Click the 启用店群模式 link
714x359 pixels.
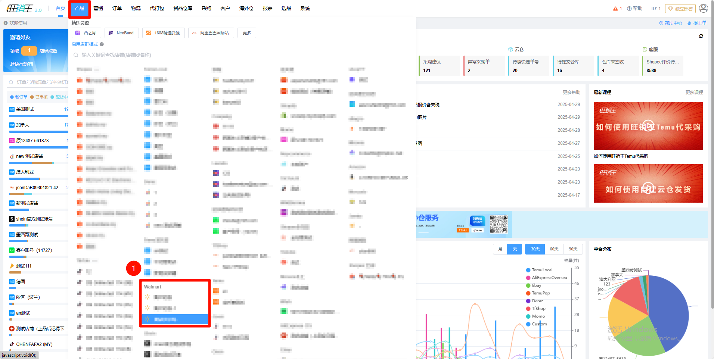[x=85, y=44]
